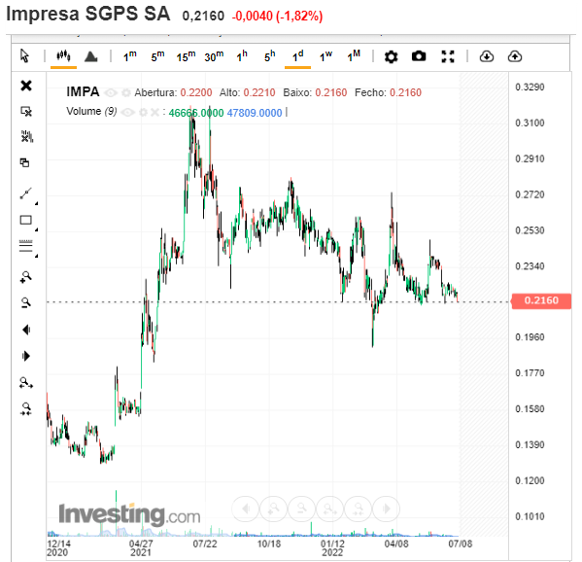
Task: Close the drawing tools sidebar
Action: pos(26,86)
